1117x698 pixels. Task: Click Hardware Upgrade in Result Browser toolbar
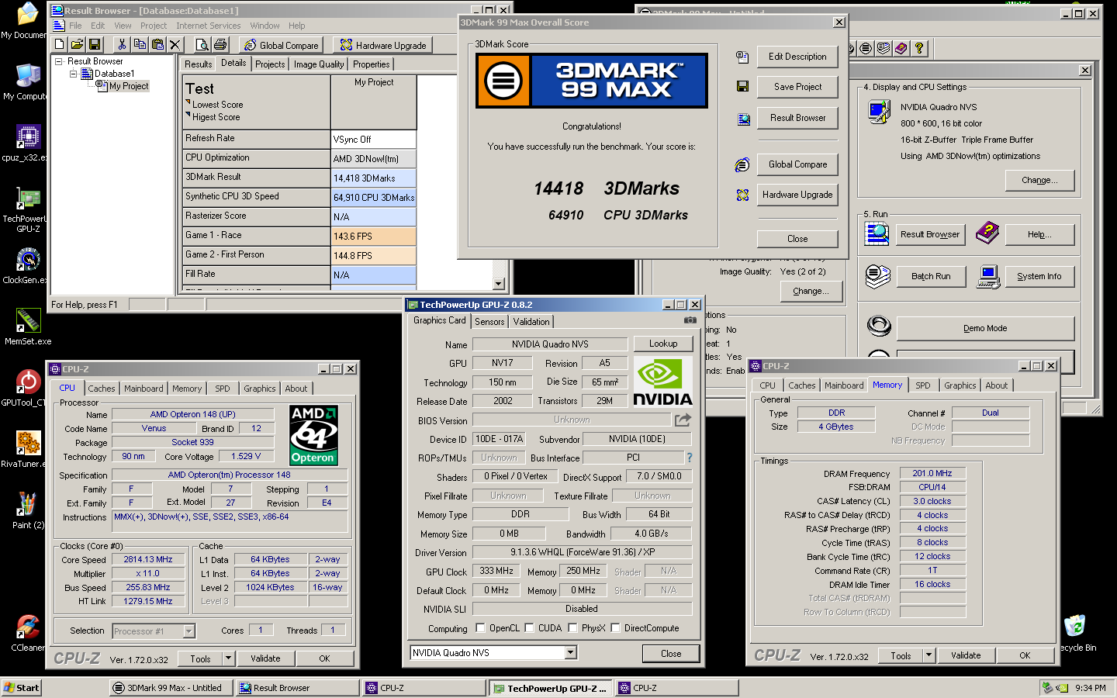pyautogui.click(x=383, y=45)
